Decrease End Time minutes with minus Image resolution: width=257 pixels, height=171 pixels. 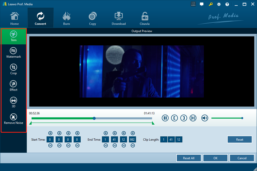click(114, 146)
